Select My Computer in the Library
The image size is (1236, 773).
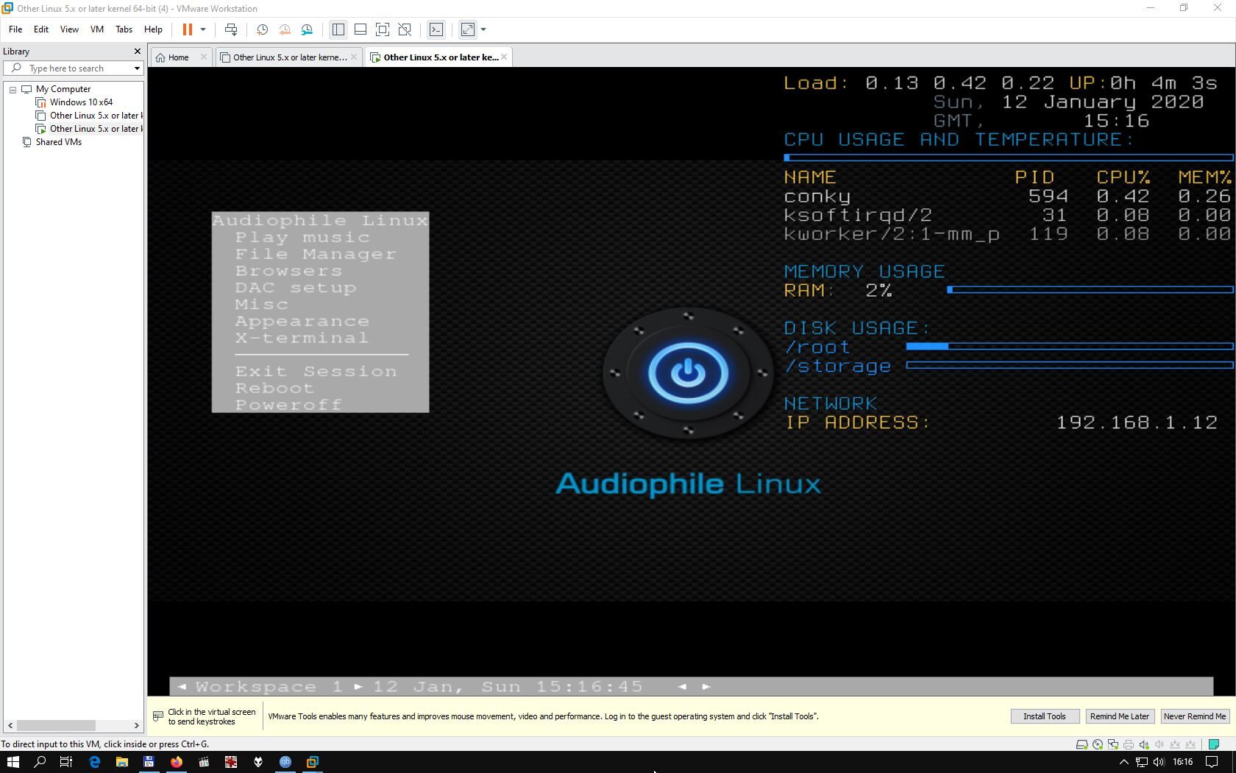(63, 89)
